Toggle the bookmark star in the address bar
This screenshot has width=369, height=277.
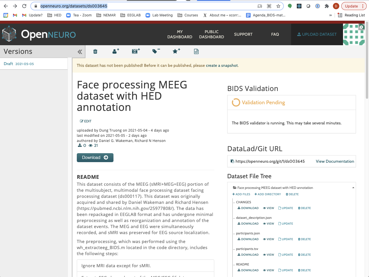coord(278,6)
